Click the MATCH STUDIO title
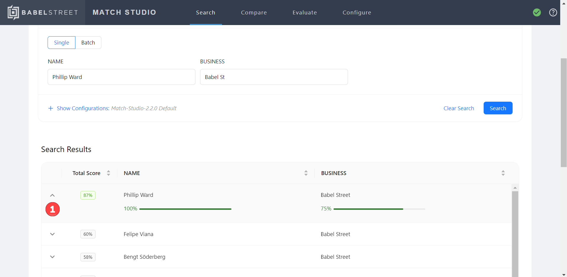Viewport: 567px width, 277px height. (x=124, y=12)
